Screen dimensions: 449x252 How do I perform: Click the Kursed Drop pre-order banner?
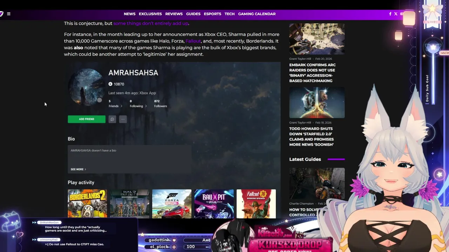point(290,239)
